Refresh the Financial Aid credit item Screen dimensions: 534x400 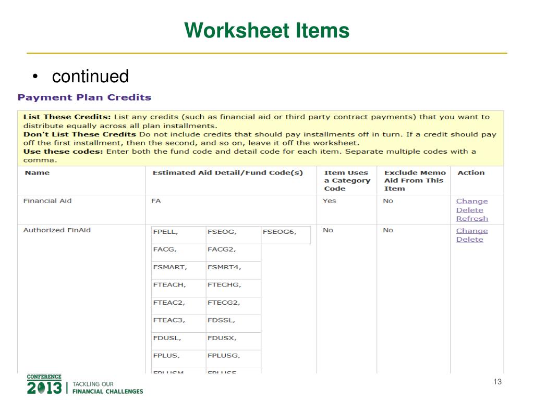[472, 219]
